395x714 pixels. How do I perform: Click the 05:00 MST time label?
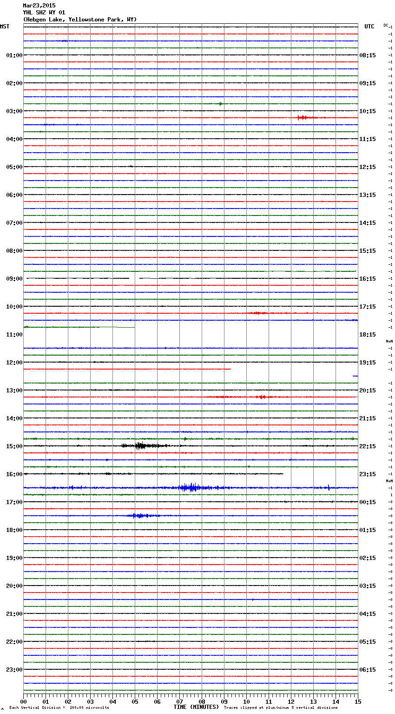pyautogui.click(x=14, y=167)
